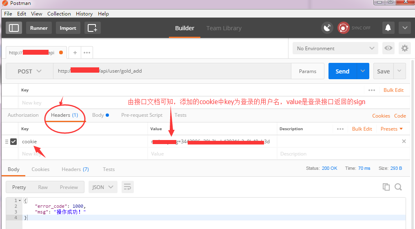Open the POST method dropdown

point(29,71)
